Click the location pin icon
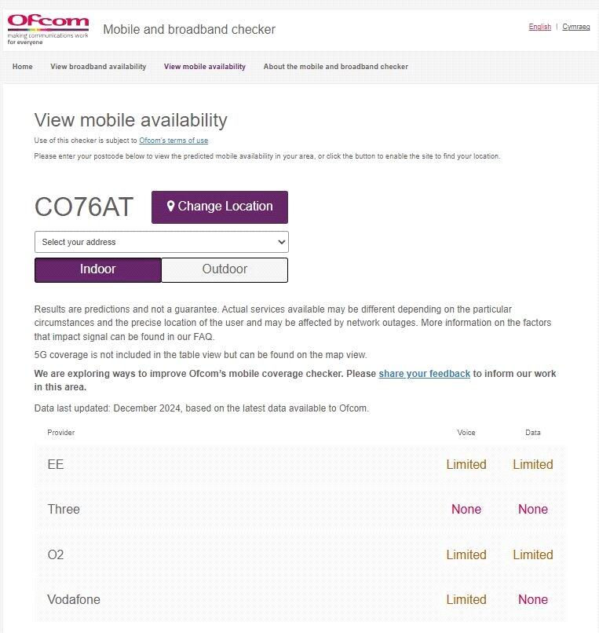599x633 pixels. pos(170,207)
